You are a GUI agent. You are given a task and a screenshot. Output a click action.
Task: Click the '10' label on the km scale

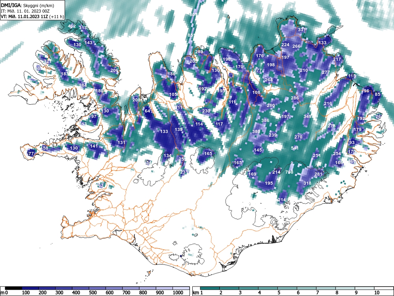(376, 293)
